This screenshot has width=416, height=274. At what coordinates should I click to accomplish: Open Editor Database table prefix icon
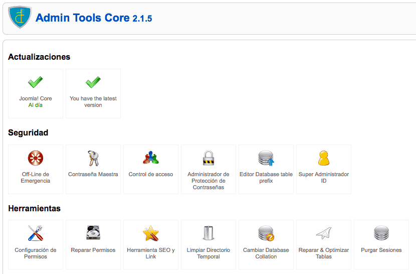266,158
